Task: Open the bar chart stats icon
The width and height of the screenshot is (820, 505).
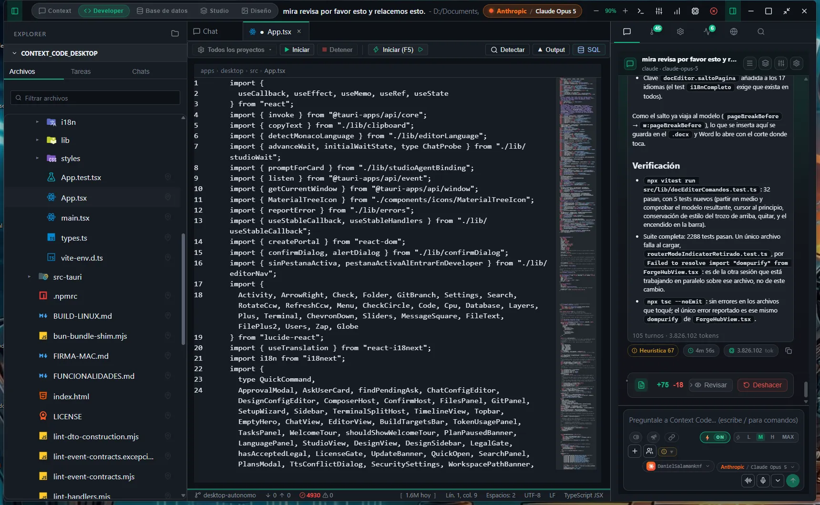Action: click(677, 11)
